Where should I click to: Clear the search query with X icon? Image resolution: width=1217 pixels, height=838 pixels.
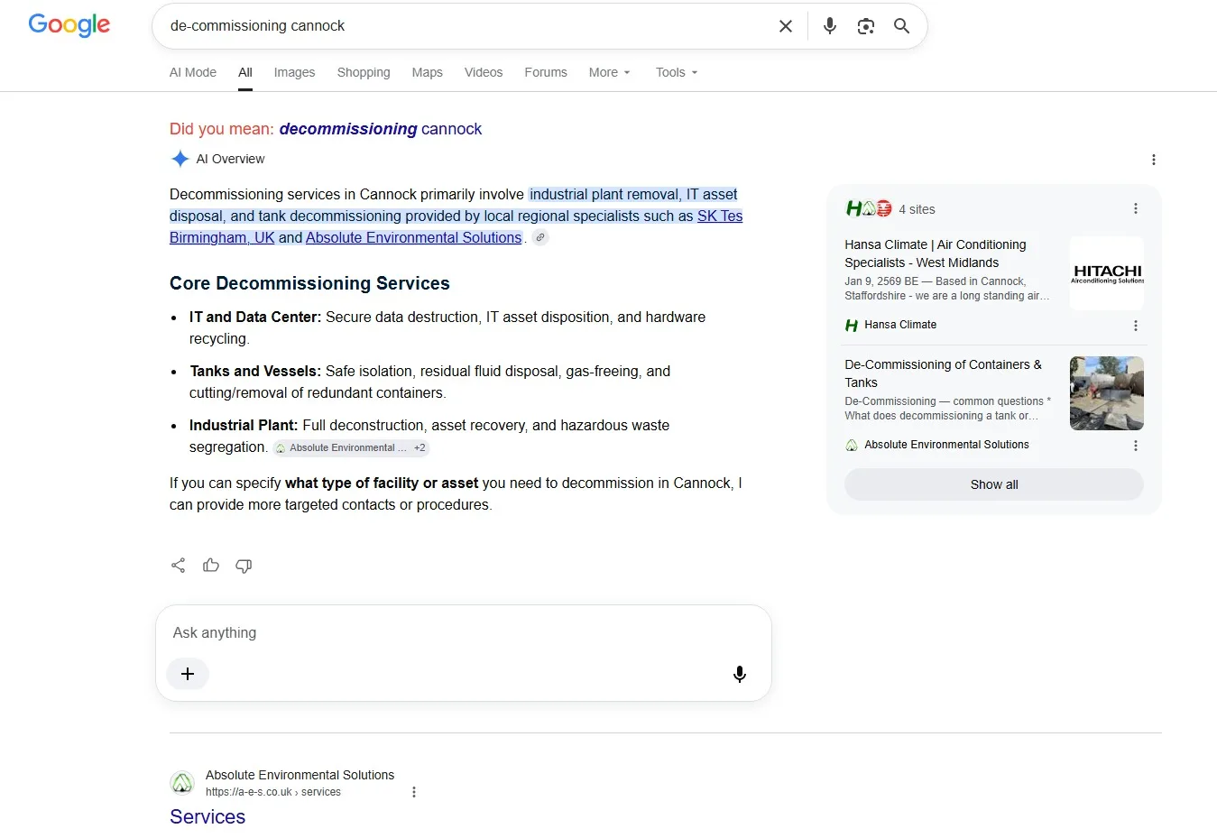[786, 26]
